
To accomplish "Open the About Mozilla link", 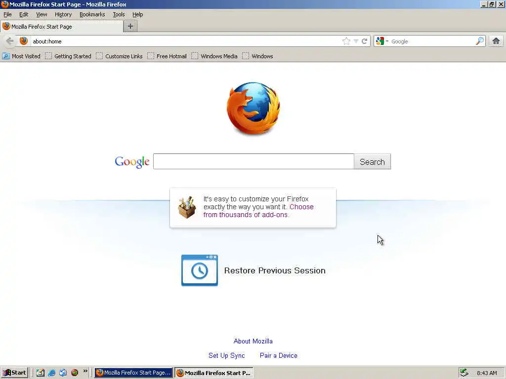I will coord(253,341).
